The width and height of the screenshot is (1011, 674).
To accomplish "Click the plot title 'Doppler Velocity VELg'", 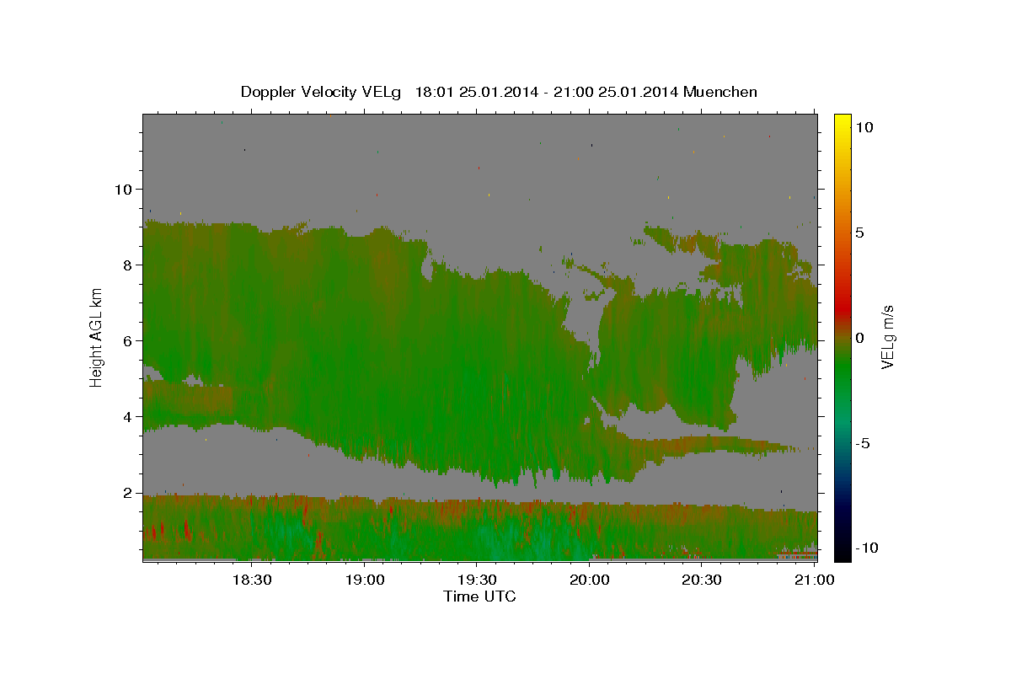I will pos(322,92).
